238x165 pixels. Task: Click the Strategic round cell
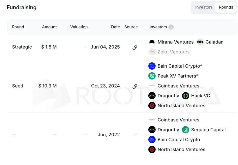point(22,47)
